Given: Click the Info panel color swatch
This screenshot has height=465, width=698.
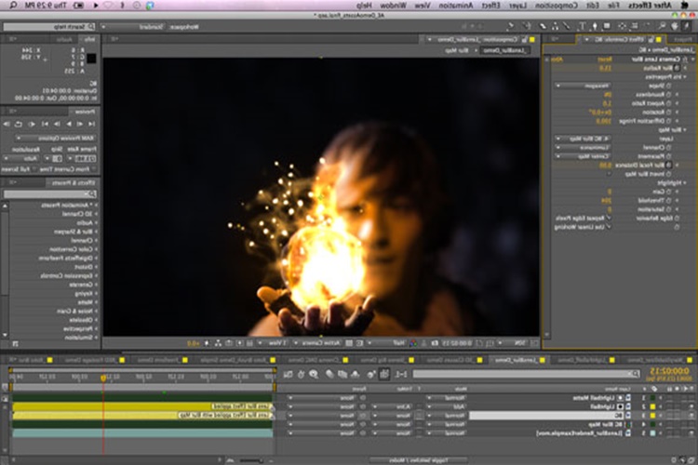Looking at the screenshot, I should (91, 59).
